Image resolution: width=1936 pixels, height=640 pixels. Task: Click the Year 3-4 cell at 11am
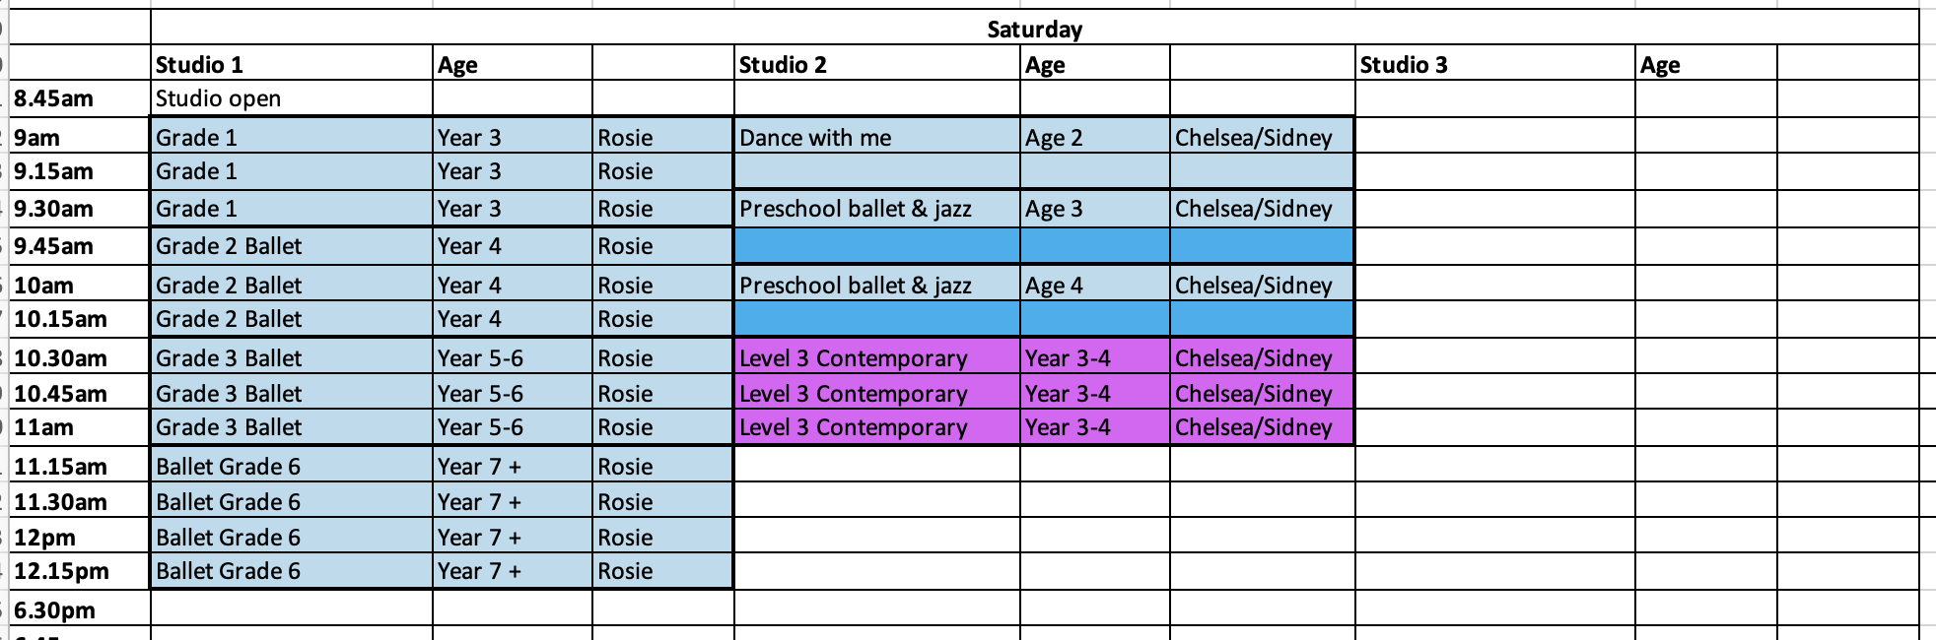point(1094,426)
